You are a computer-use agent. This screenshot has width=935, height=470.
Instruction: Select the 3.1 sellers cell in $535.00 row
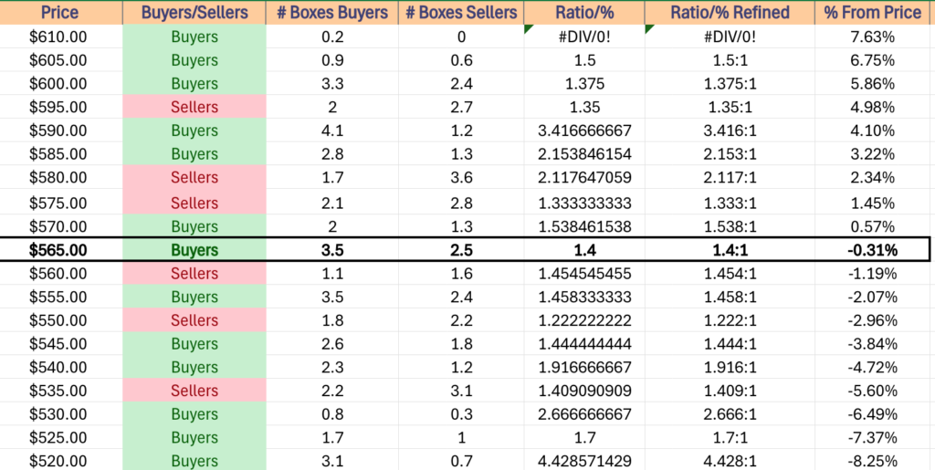pos(461,391)
